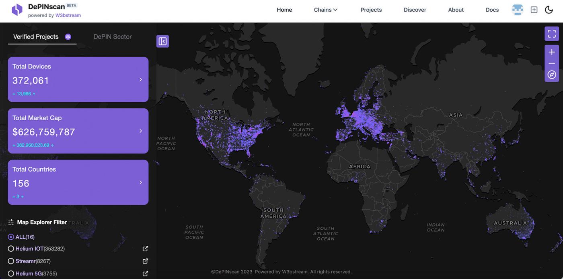Zoom in on the map
This screenshot has width=563, height=279.
pos(552,52)
